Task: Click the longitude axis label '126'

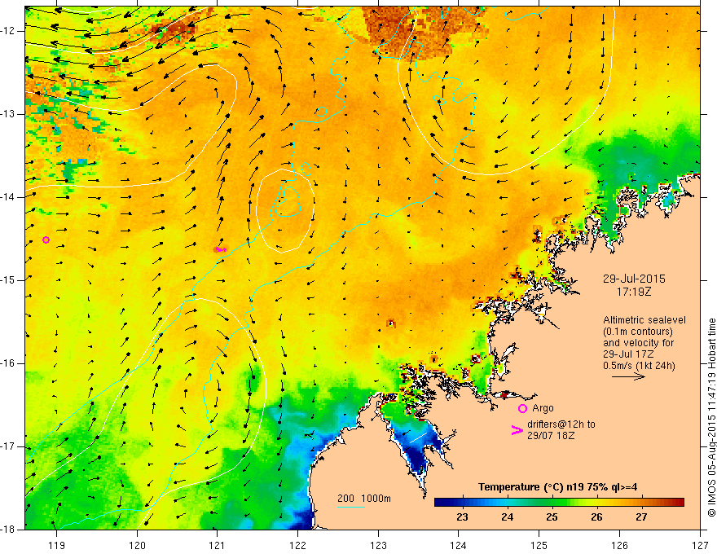Action: 619,545
